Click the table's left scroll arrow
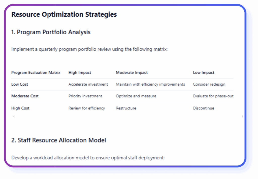 click(14, 116)
